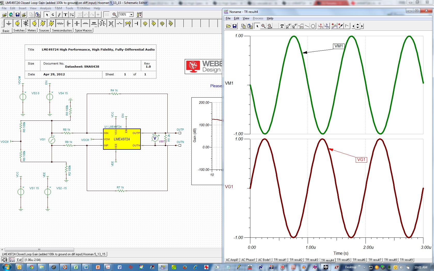Click the select components 1K tool
The image size is (434, 271).
click(139, 15)
